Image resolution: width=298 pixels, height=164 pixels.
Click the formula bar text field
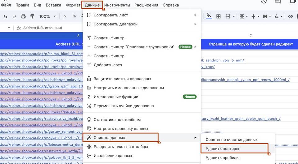coord(49,28)
